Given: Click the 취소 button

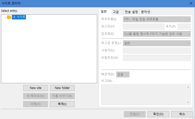Looking at the screenshot, I should coord(182,114).
